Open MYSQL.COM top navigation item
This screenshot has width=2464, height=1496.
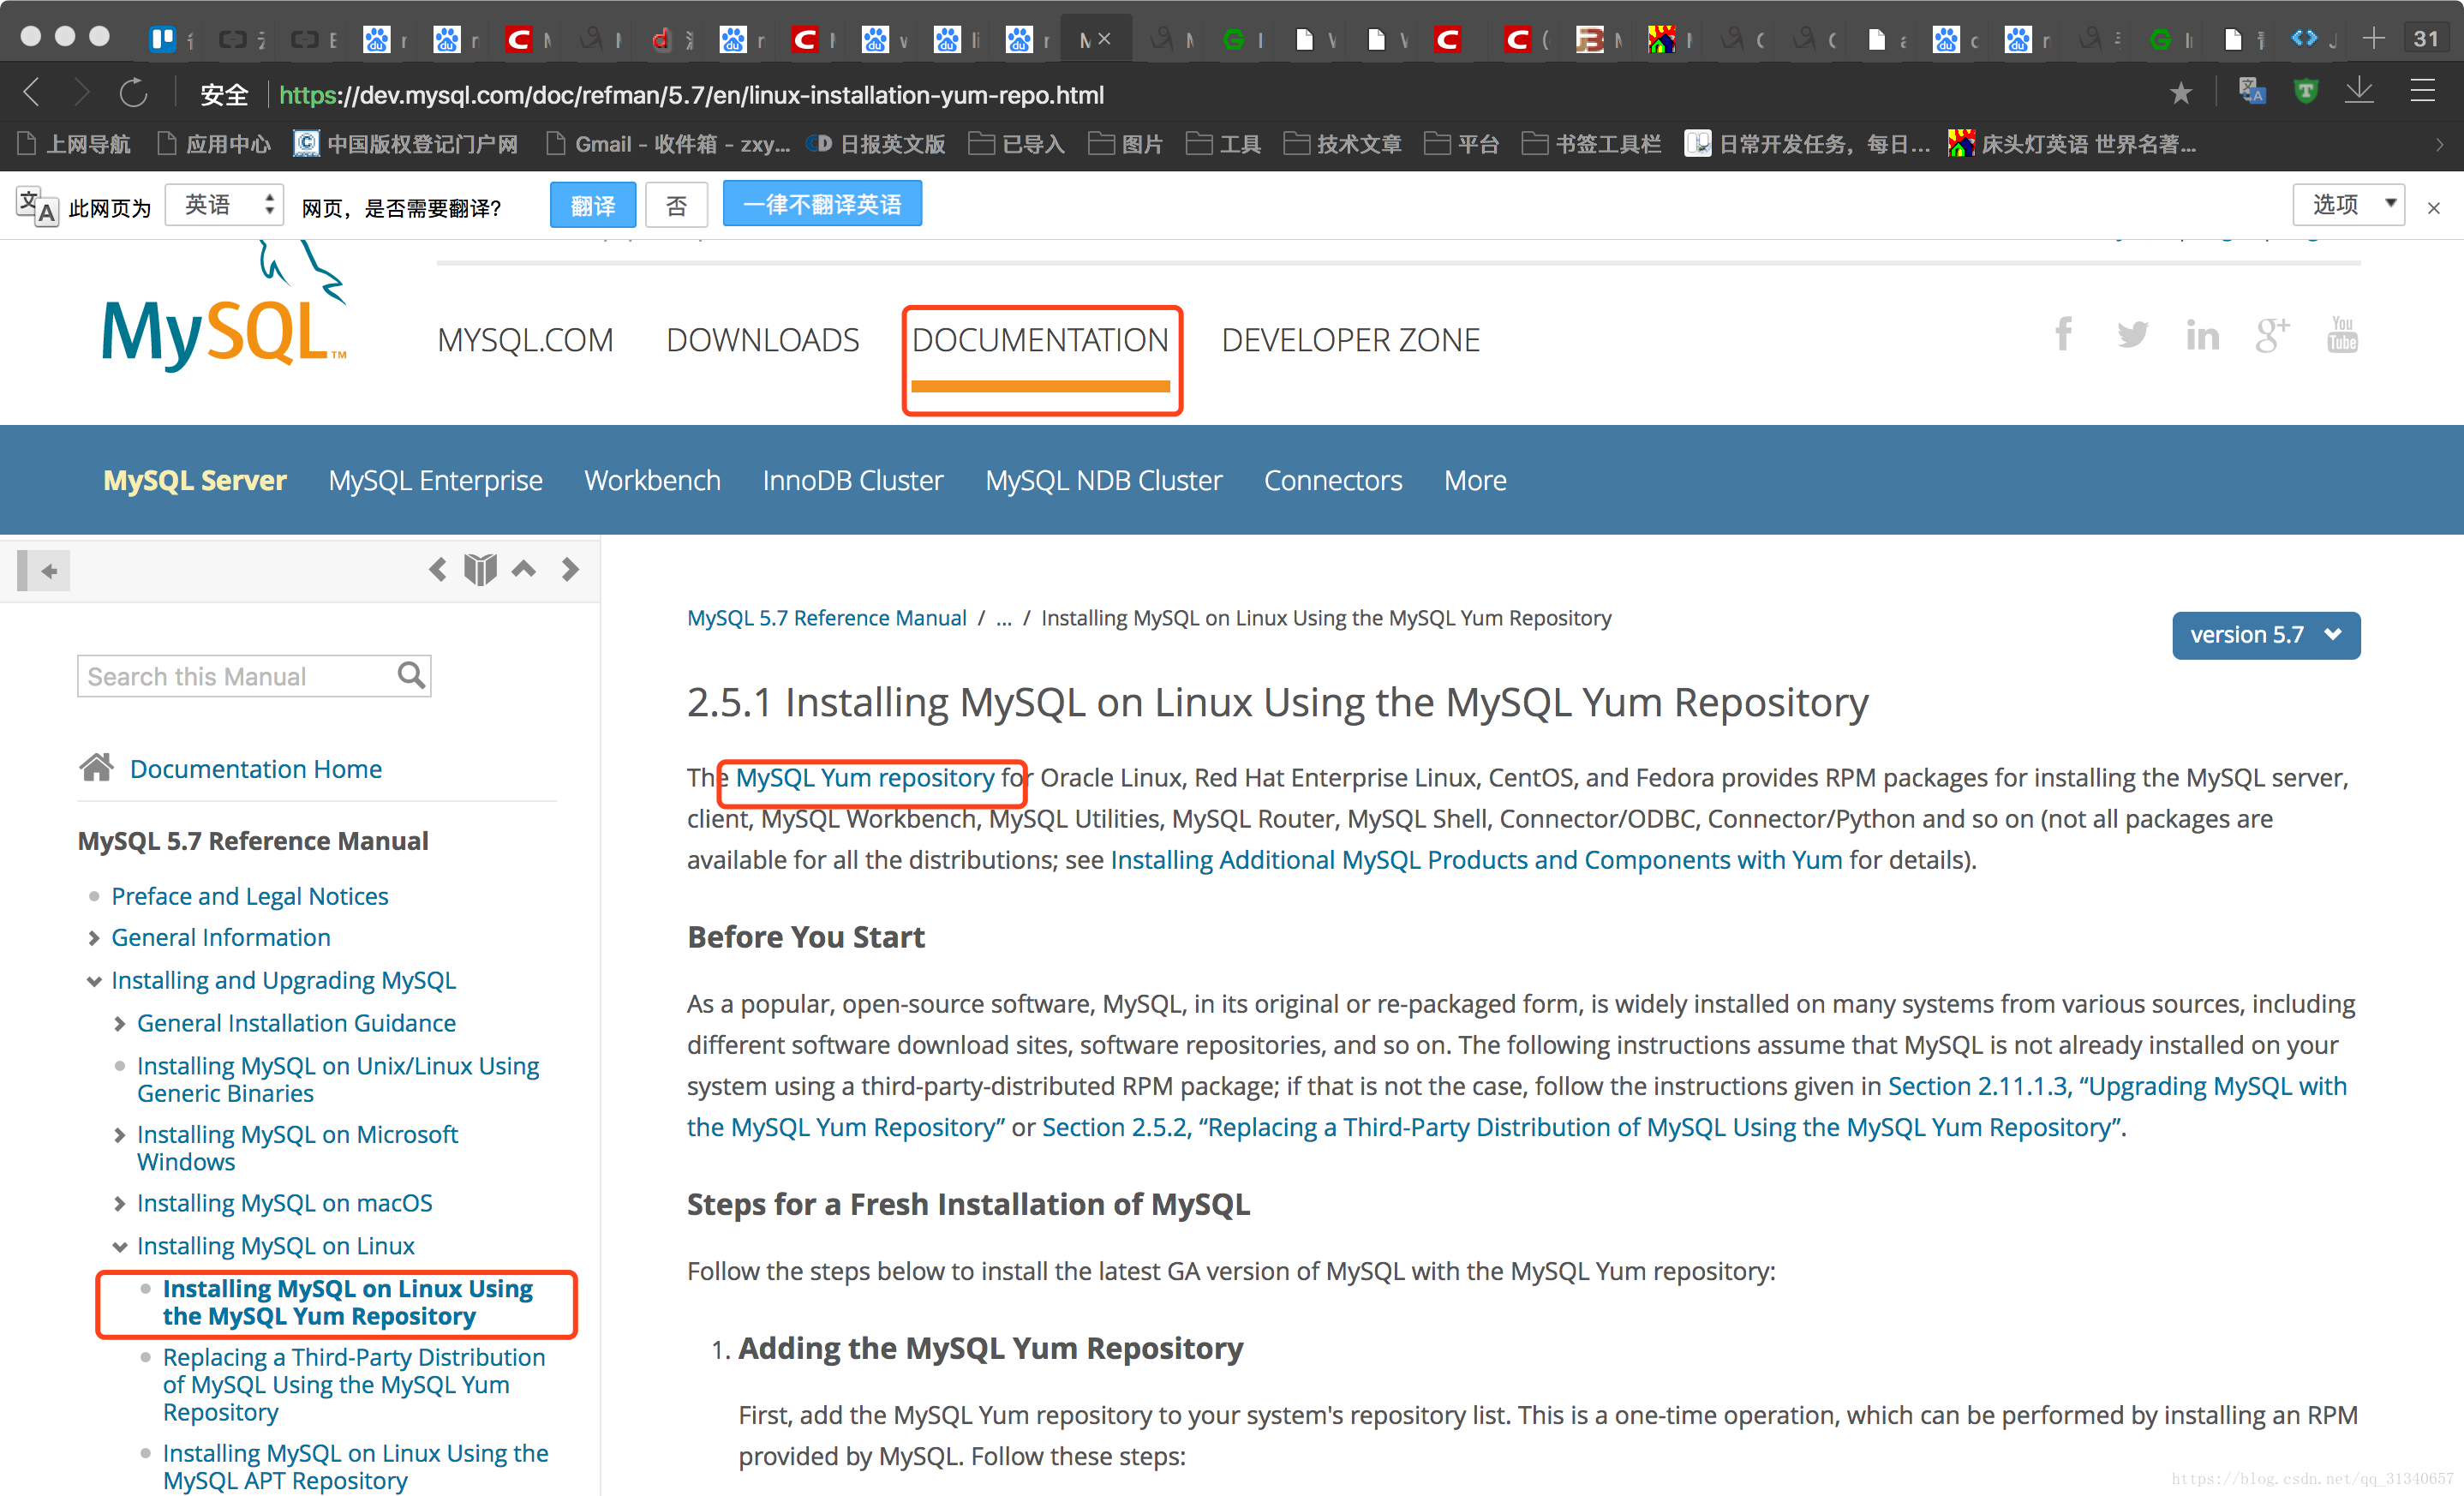coord(525,340)
